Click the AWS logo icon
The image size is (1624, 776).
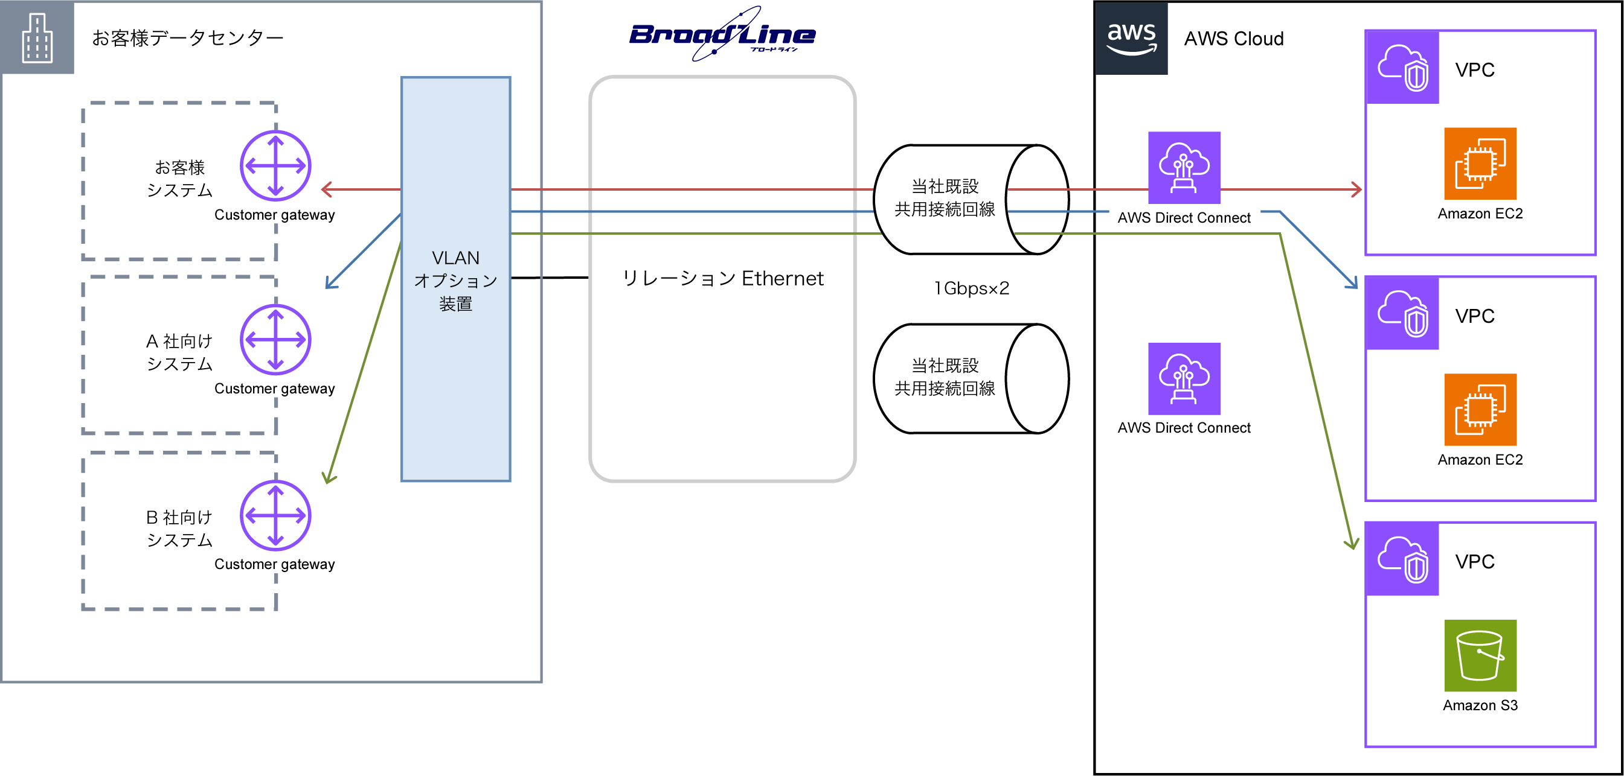pos(1132,39)
